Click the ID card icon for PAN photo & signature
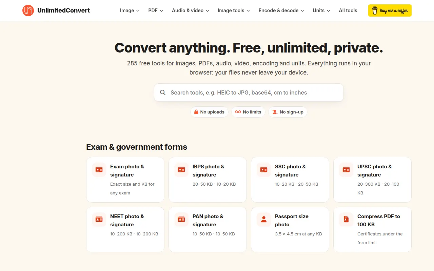Viewport: 434px width, 271px height. (181, 219)
